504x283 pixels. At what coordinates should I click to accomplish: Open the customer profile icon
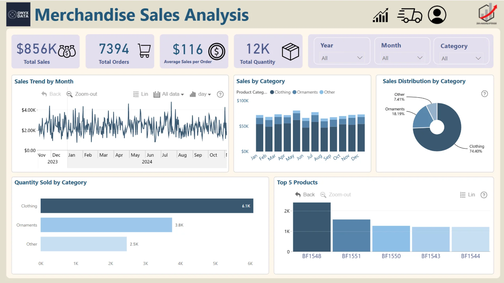pos(437,15)
